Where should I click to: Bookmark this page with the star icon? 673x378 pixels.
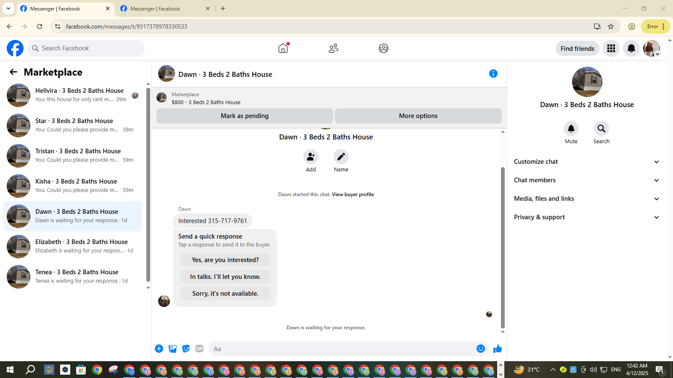pos(611,26)
